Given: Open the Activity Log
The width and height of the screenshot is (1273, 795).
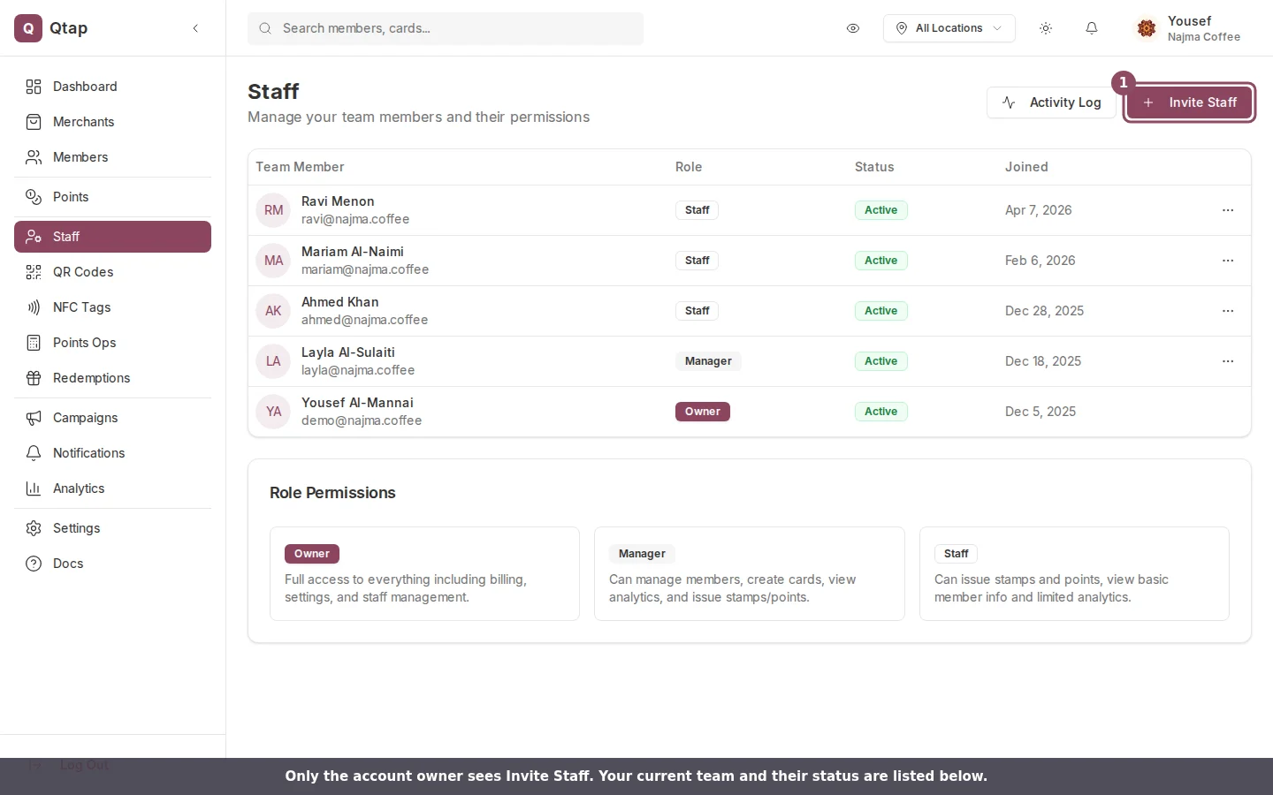Looking at the screenshot, I should [1051, 102].
